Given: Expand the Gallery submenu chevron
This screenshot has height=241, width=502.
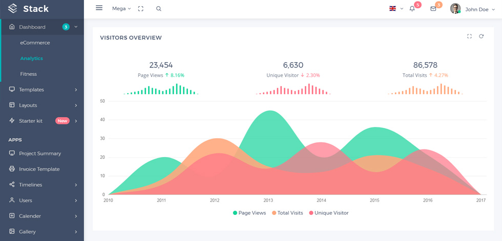Looking at the screenshot, I should [76, 232].
